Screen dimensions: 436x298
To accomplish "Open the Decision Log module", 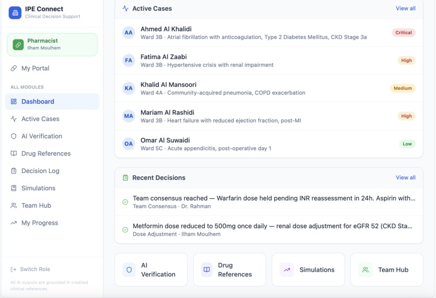I will click(x=52, y=171).
